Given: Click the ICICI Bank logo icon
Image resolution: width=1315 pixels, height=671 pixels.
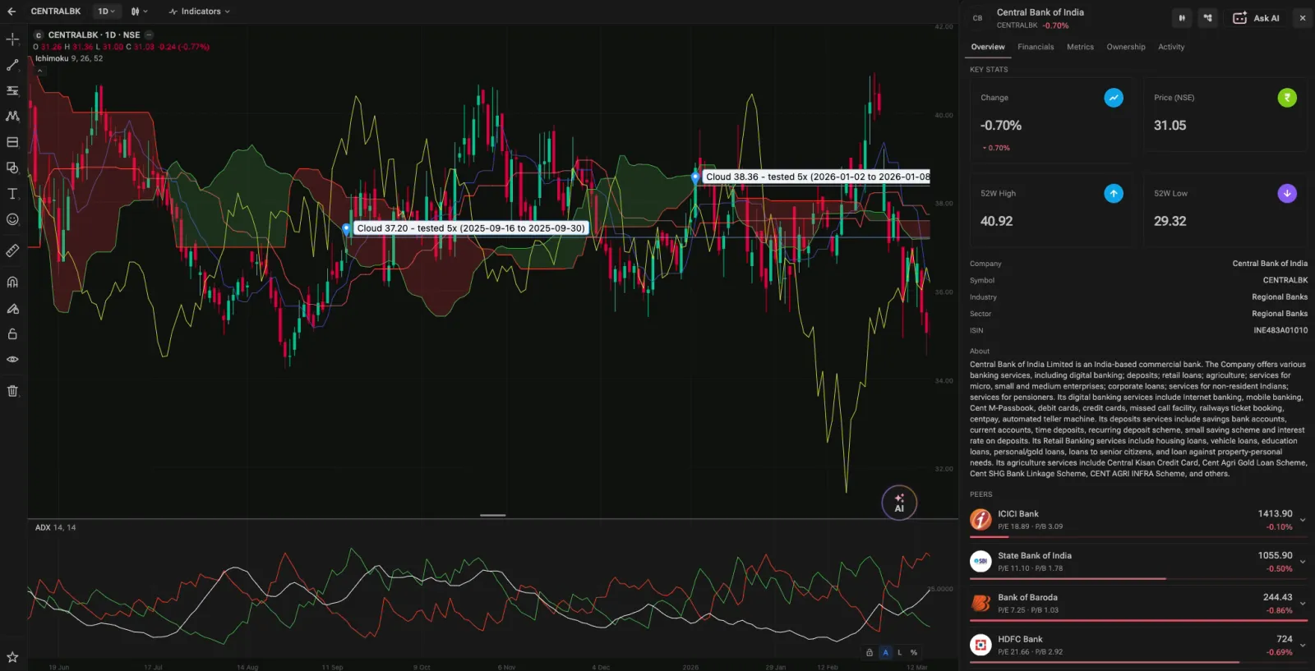Looking at the screenshot, I should click(x=980, y=519).
